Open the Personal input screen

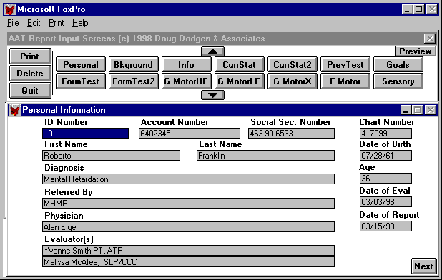click(x=81, y=65)
